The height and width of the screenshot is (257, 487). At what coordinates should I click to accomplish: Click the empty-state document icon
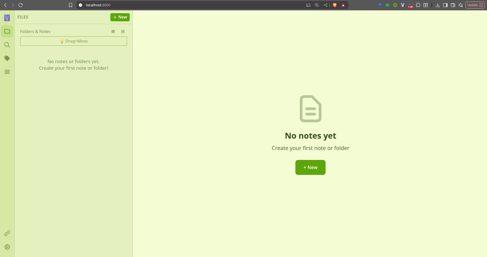point(310,109)
